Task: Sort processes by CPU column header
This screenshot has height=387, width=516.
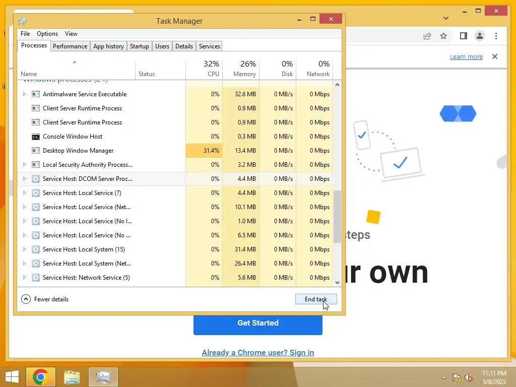Action: pyautogui.click(x=205, y=69)
